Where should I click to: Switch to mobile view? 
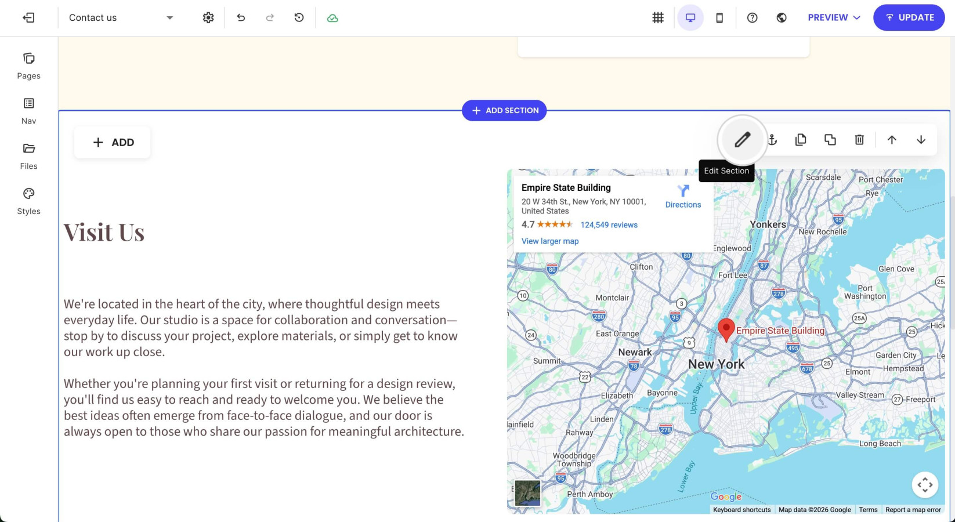tap(719, 17)
